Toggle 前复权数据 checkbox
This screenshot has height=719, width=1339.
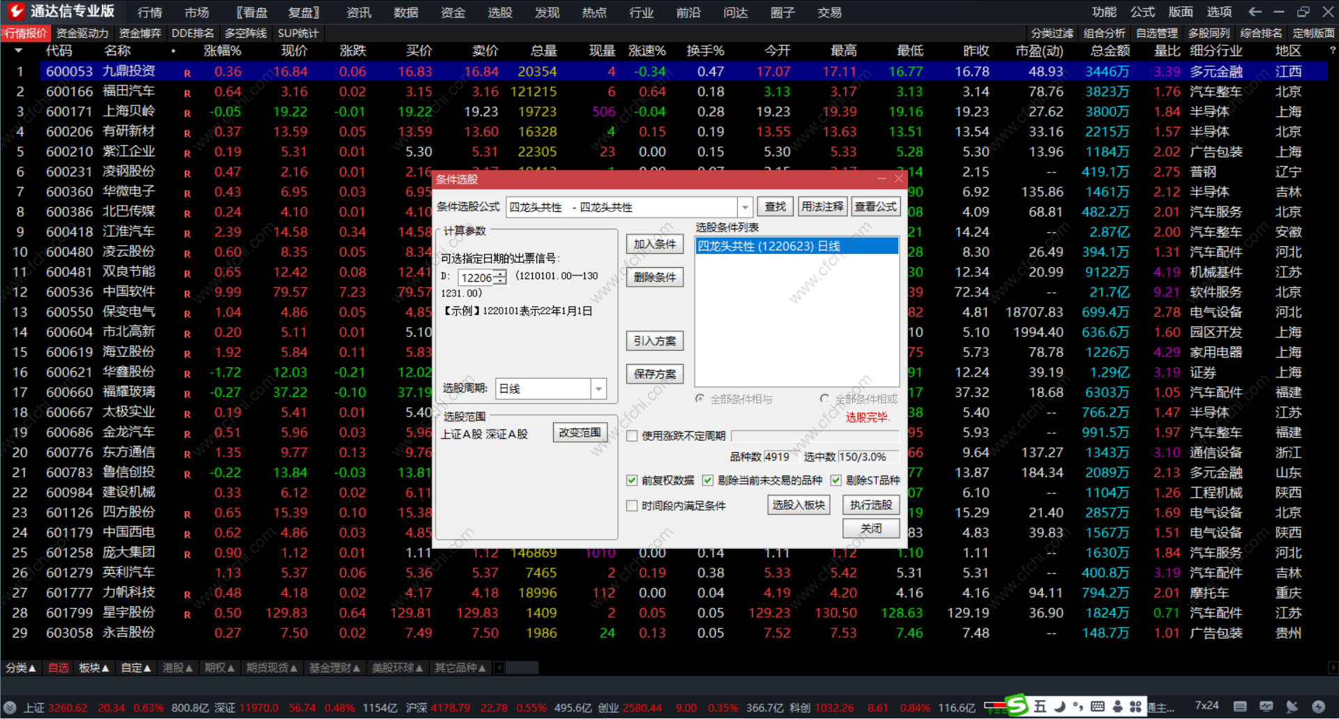tap(632, 480)
